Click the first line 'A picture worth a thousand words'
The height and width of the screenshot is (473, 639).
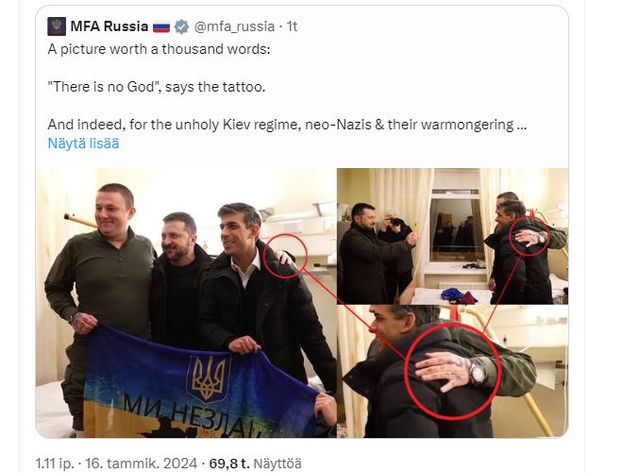[159, 49]
